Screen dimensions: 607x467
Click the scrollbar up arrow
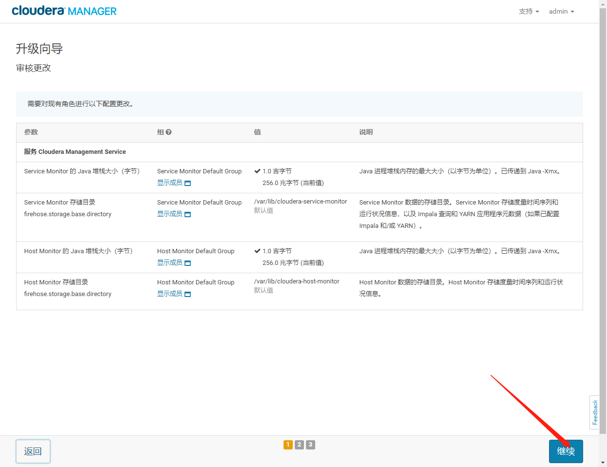tap(603, 3)
